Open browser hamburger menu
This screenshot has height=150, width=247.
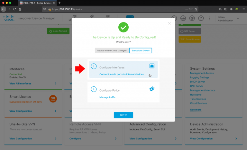coord(243,9)
